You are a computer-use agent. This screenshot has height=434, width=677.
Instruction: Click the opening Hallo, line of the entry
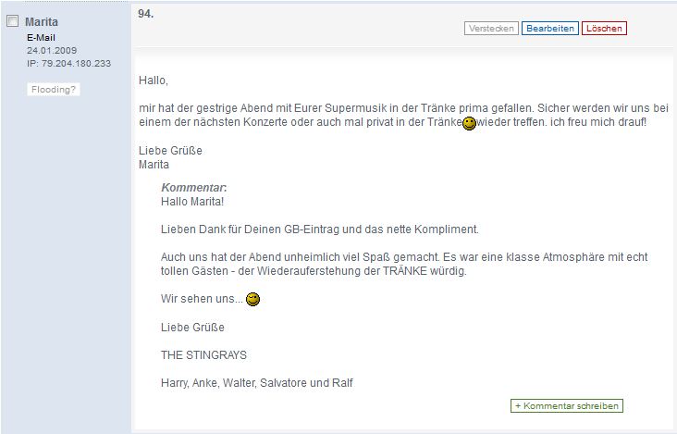154,81
